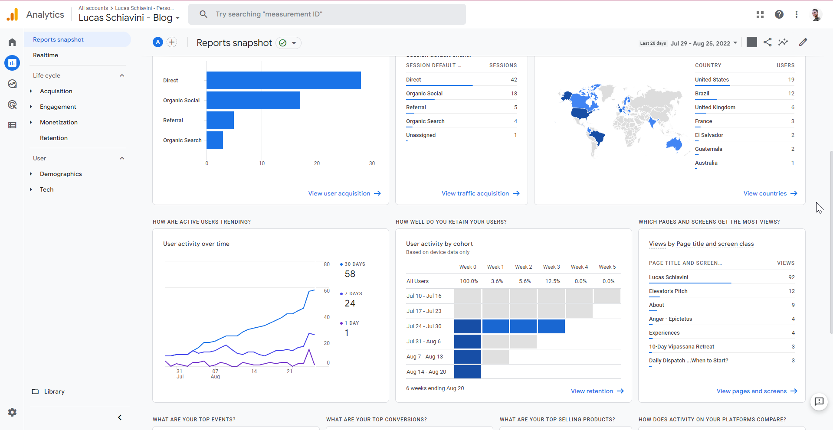Select Retention in the sidebar
This screenshot has height=430, width=833.
[54, 138]
